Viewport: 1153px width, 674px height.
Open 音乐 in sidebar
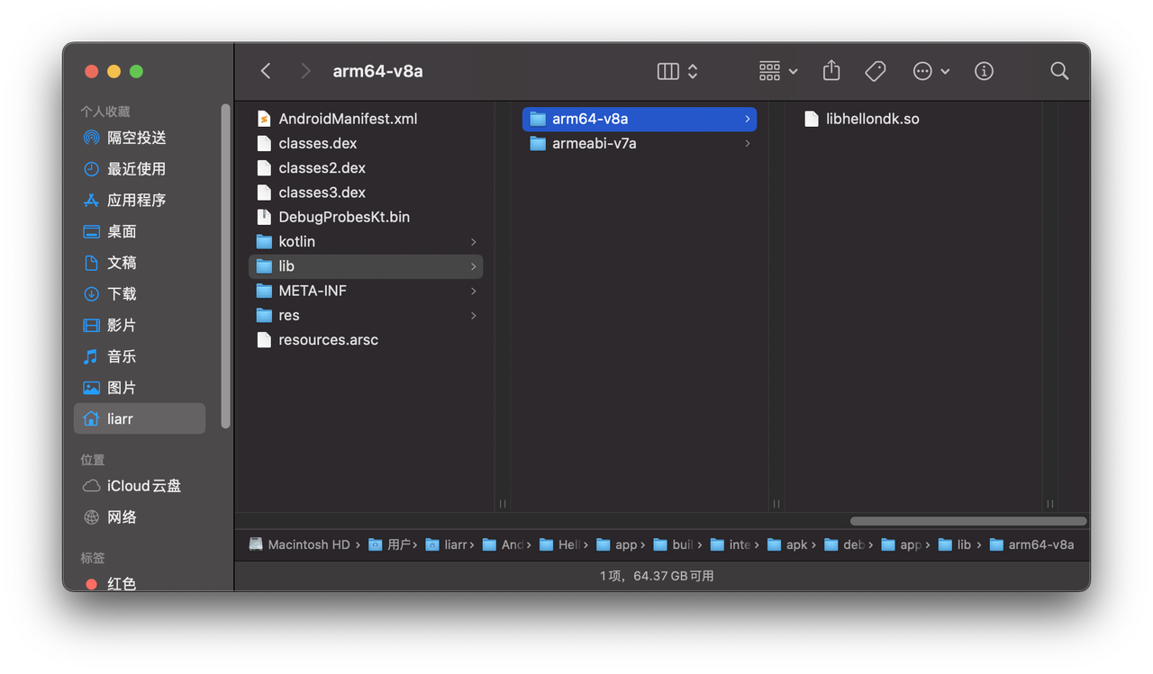[140, 356]
